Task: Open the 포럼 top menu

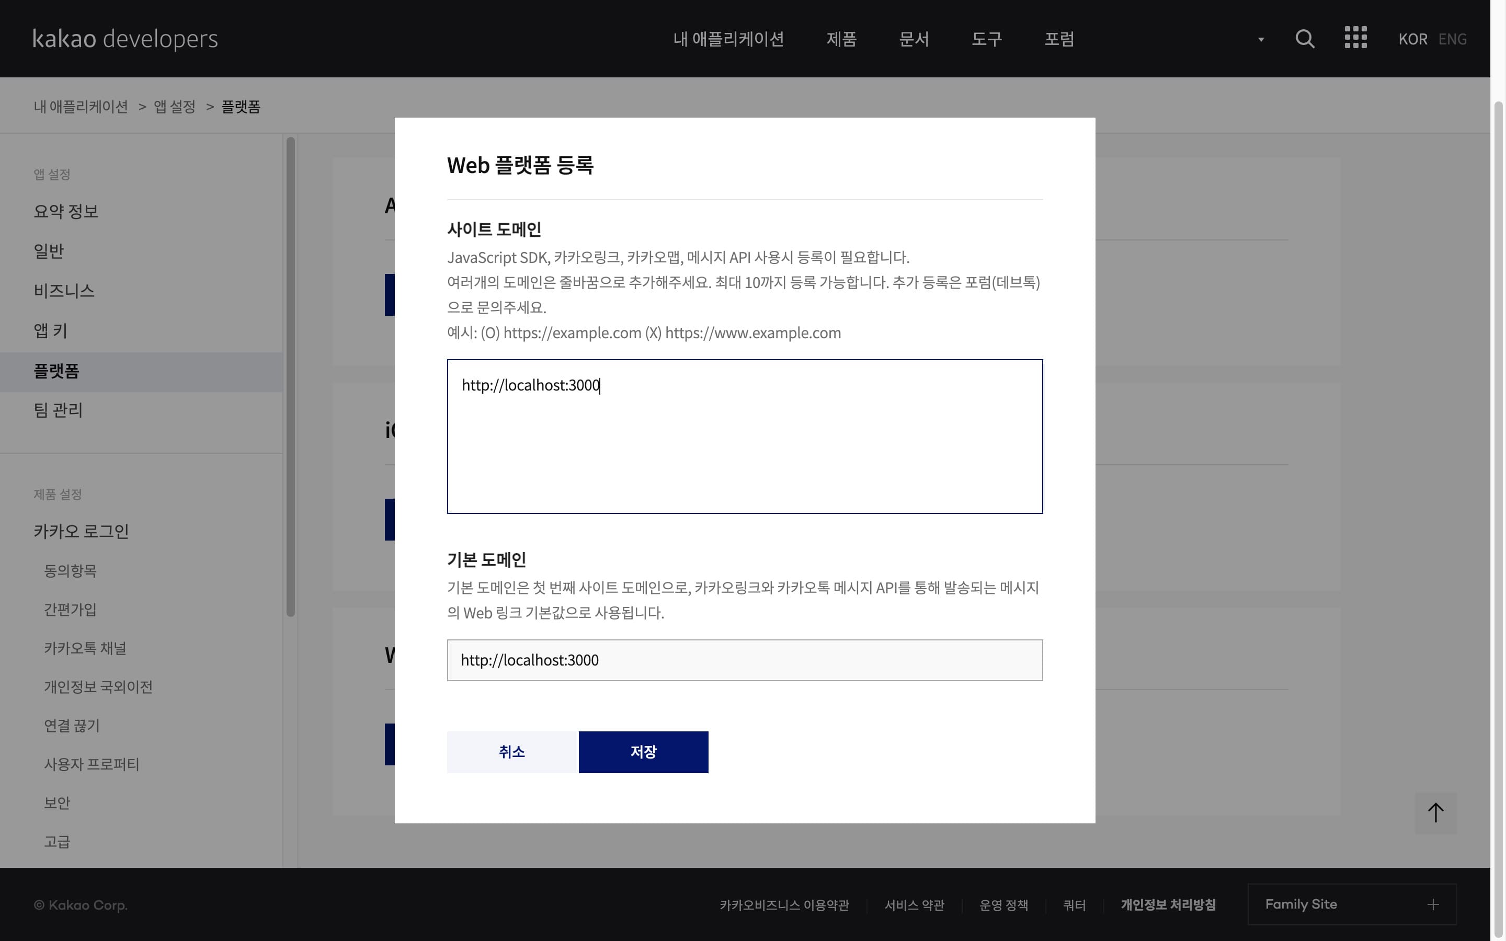Action: (x=1059, y=39)
